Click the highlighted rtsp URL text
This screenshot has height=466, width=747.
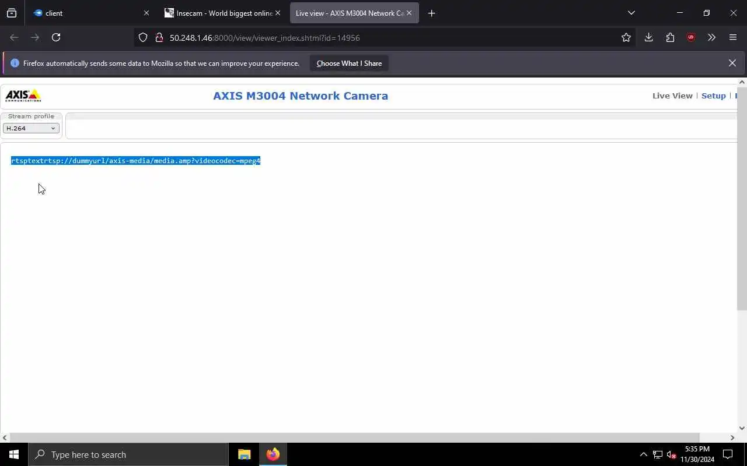tap(135, 161)
